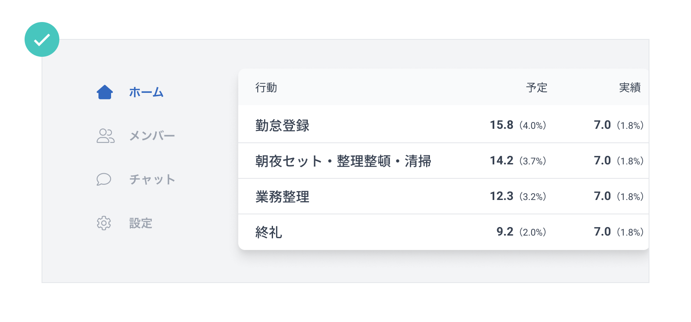Image resolution: width=691 pixels, height=322 pixels.
Task: Select the 業務整理 table row
Action: point(282,196)
